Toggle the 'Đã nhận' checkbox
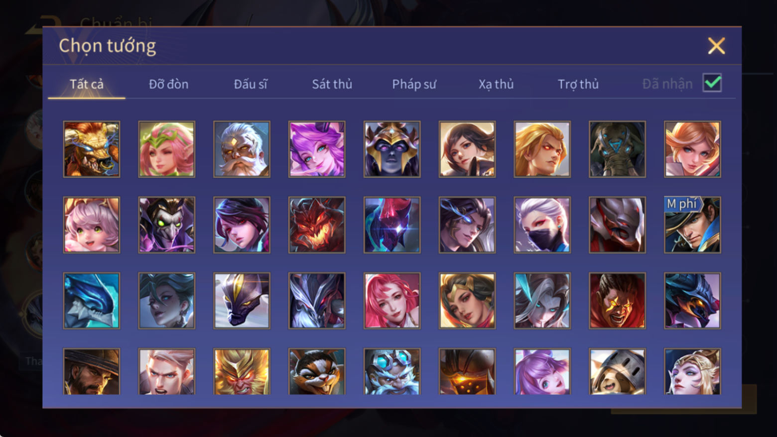This screenshot has height=437, width=777. [x=712, y=83]
